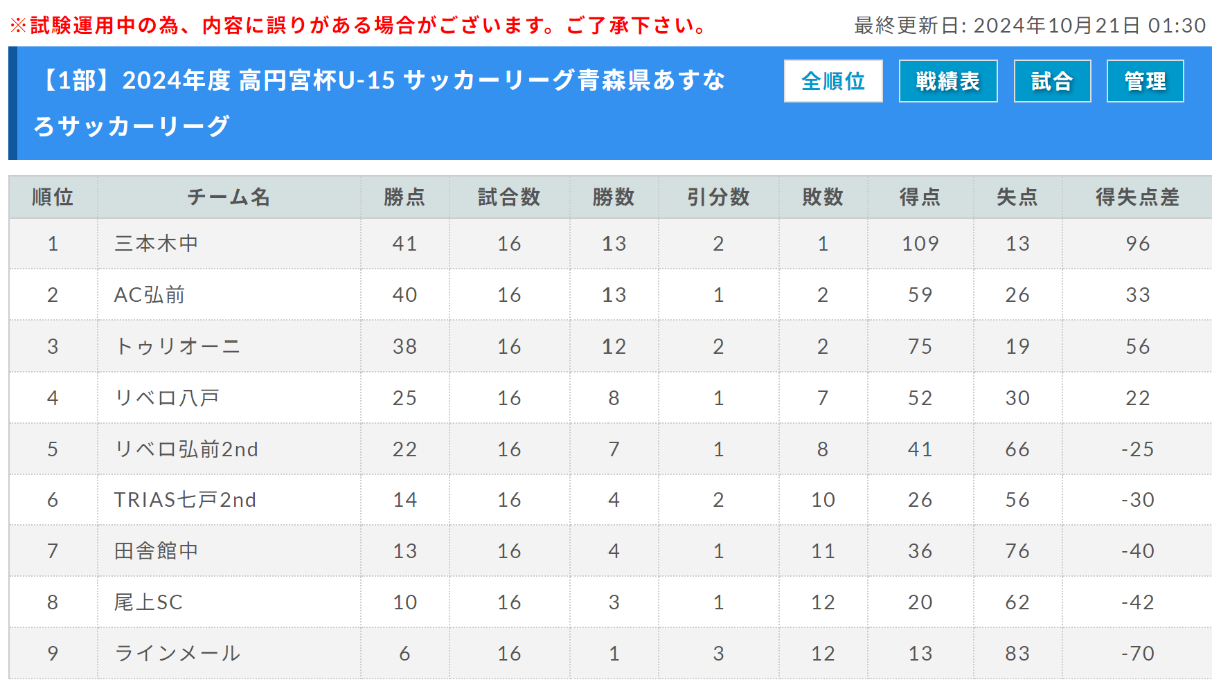Open the 試合 matches tab
1212x682 pixels.
1052,81
